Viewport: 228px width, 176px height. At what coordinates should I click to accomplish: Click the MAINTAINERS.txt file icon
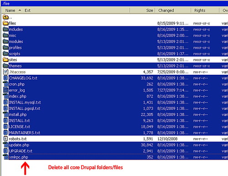[5, 133]
